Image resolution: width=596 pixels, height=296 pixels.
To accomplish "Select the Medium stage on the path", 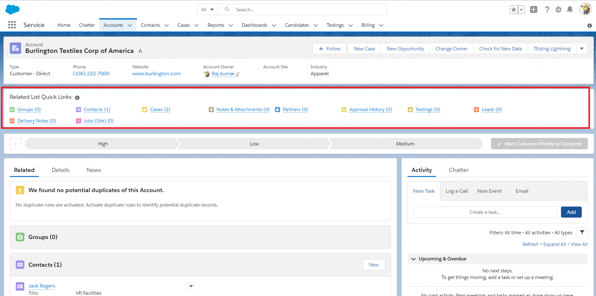I will coord(405,143).
